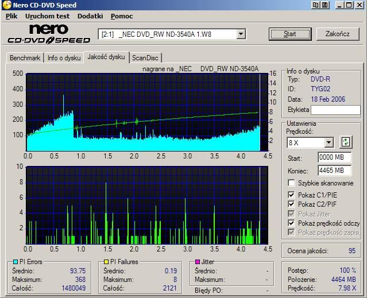Click the Nero CD-DVD Speed logo
The height and width of the screenshot is (298, 367).
pos(49,34)
